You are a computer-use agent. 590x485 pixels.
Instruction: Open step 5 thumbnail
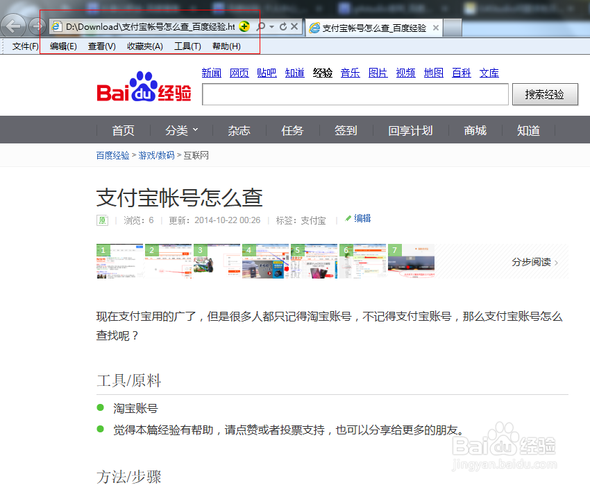(x=314, y=261)
